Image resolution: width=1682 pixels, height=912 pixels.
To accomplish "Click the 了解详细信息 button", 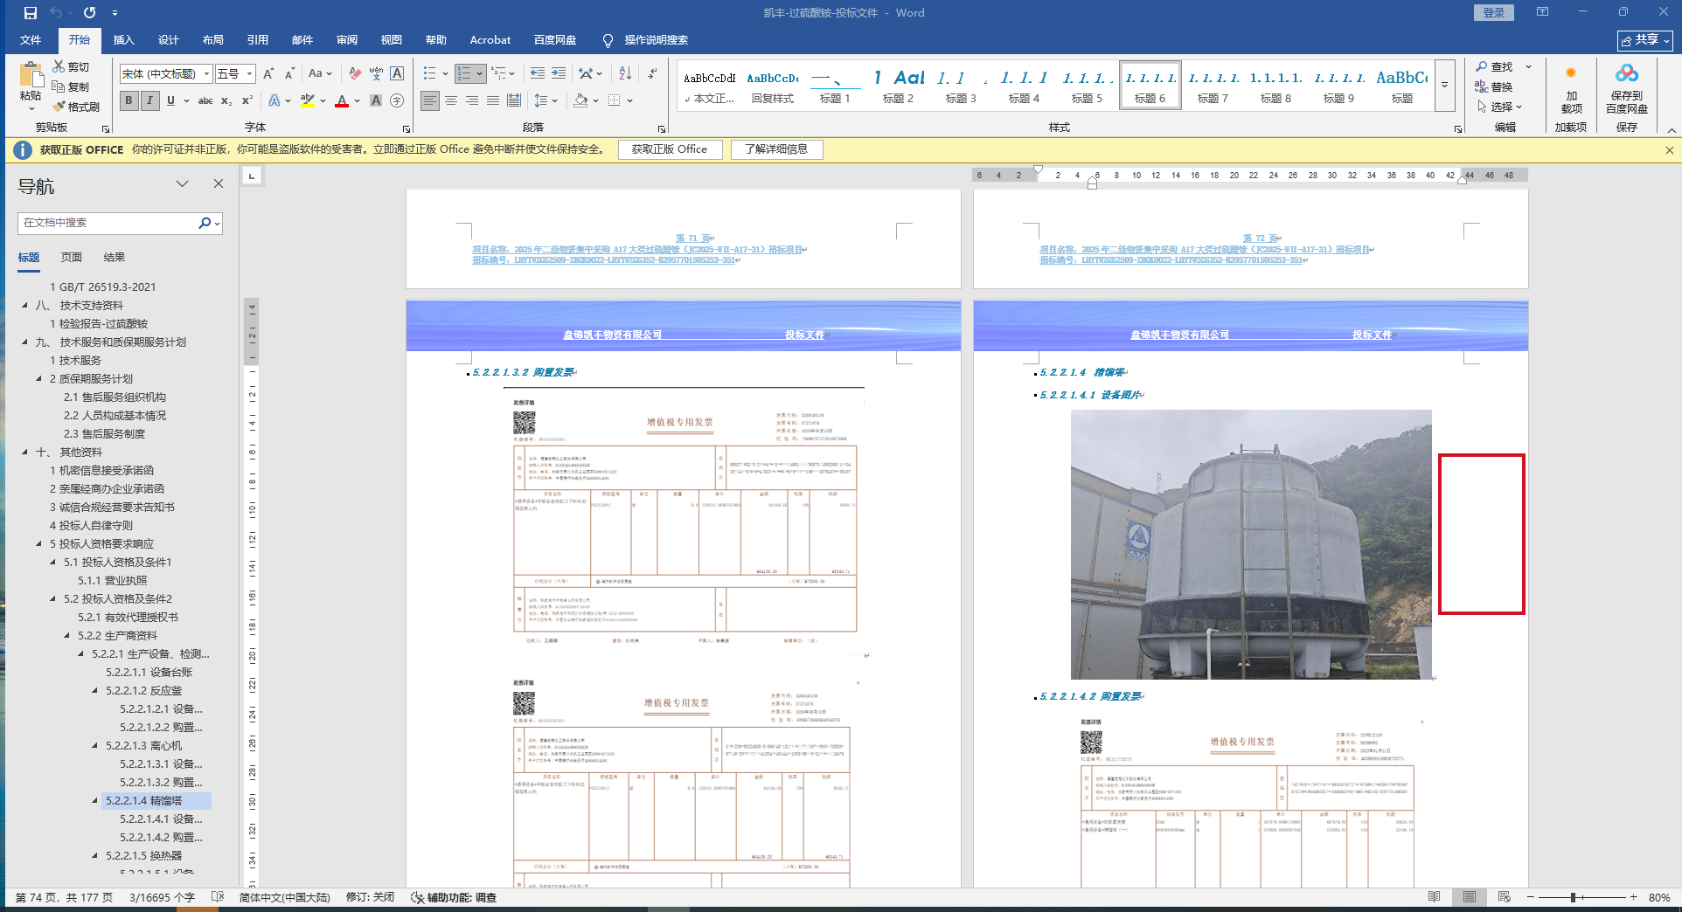I will [776, 149].
